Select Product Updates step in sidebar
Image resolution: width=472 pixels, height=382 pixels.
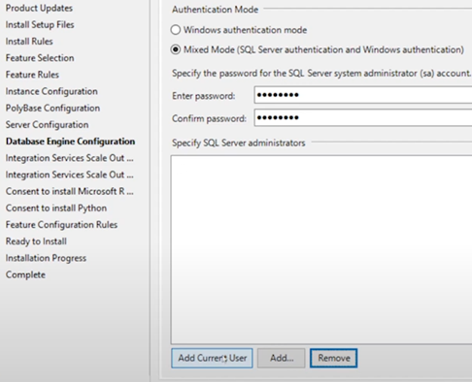pos(39,8)
